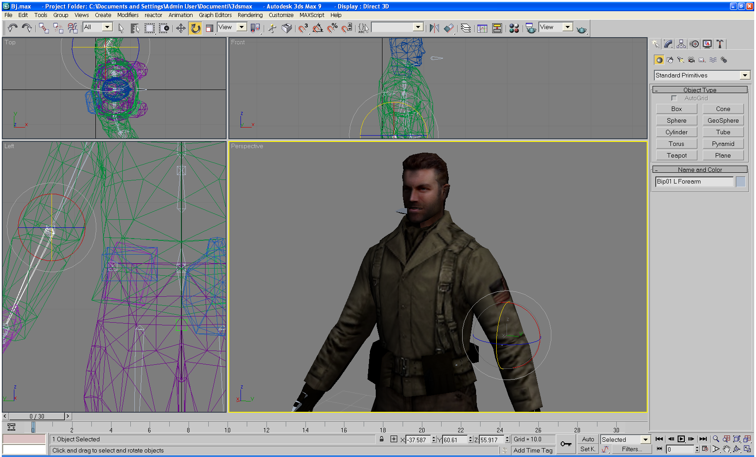The image size is (756, 457).
Task: Open the Filters... button
Action: click(x=631, y=449)
